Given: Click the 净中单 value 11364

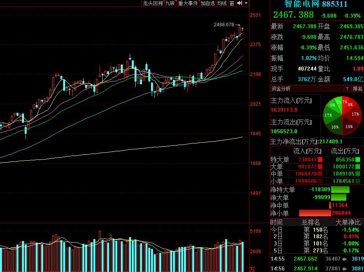Looking at the screenshot, I should [340, 205].
